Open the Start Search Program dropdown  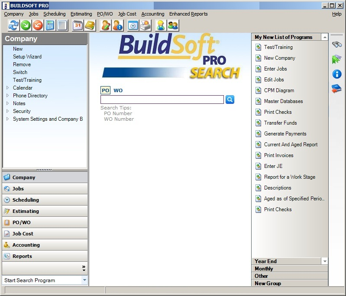(x=84, y=280)
